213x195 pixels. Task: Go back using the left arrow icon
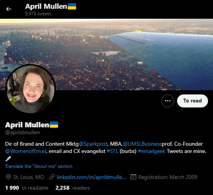[9, 9]
